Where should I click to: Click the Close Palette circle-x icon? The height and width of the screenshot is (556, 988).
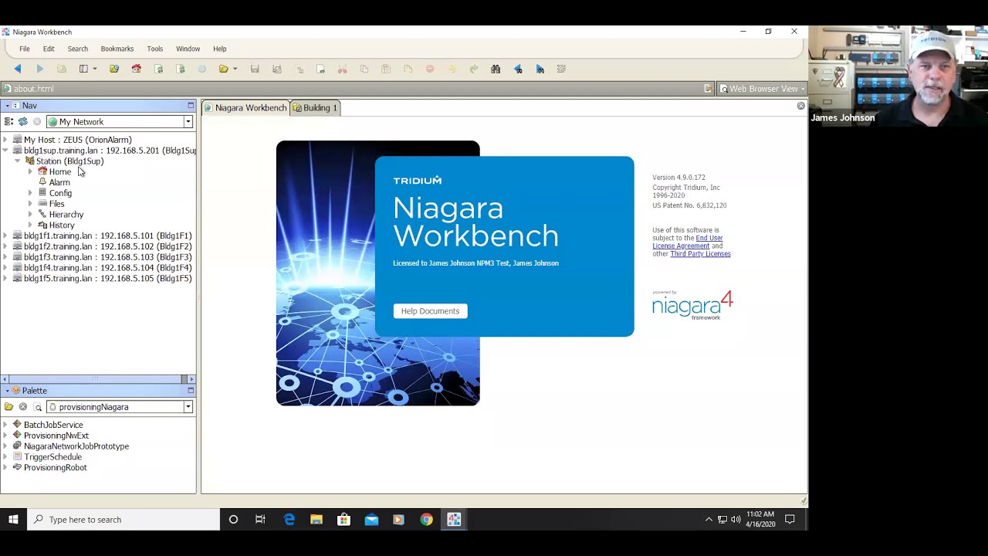pyautogui.click(x=23, y=407)
